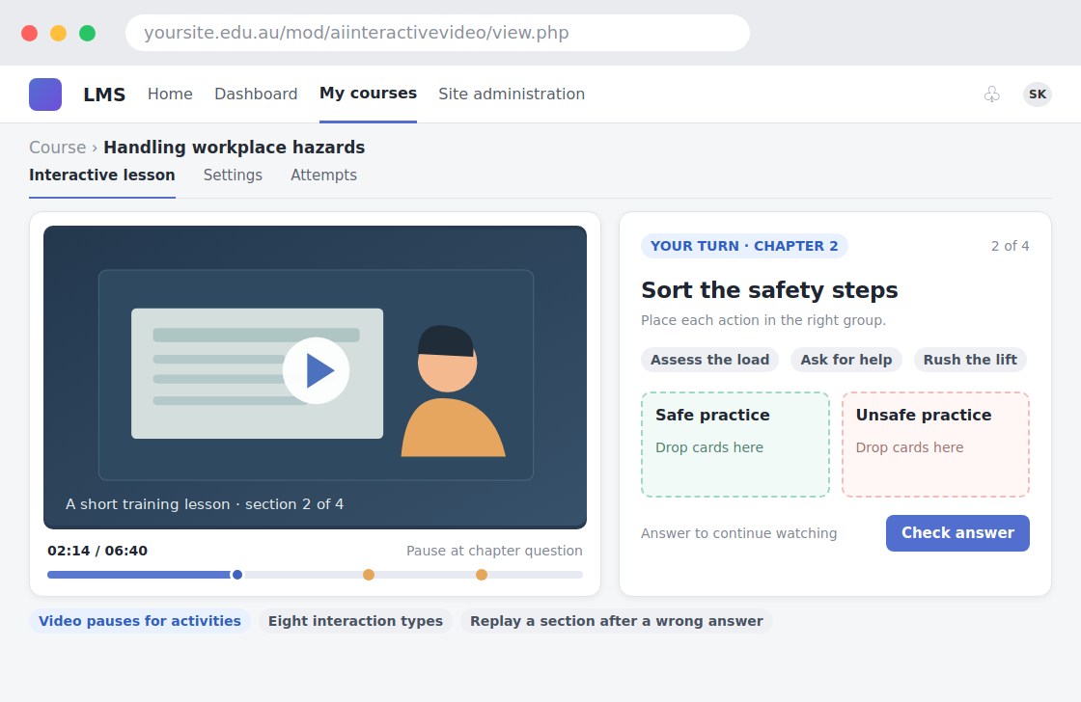The width and height of the screenshot is (1081, 702).
Task: Select Replay a section after a wrong answer
Action: pyautogui.click(x=617, y=621)
